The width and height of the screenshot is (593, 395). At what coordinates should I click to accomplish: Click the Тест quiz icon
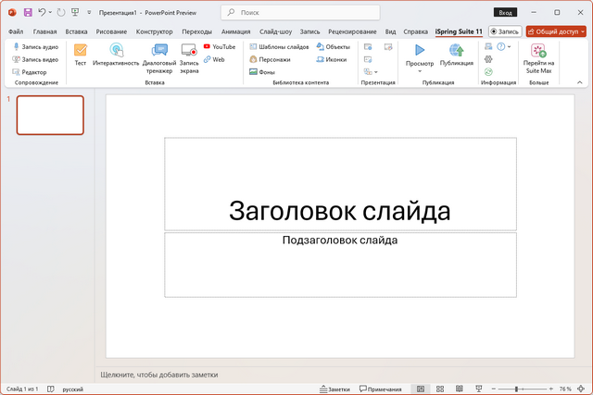click(x=81, y=52)
